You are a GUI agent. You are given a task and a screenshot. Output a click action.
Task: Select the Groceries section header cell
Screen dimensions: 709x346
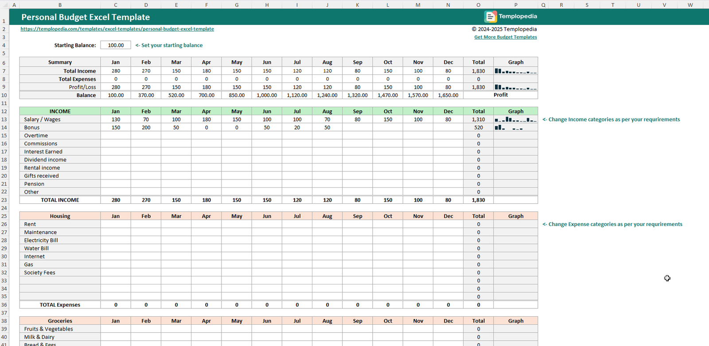click(x=60, y=321)
